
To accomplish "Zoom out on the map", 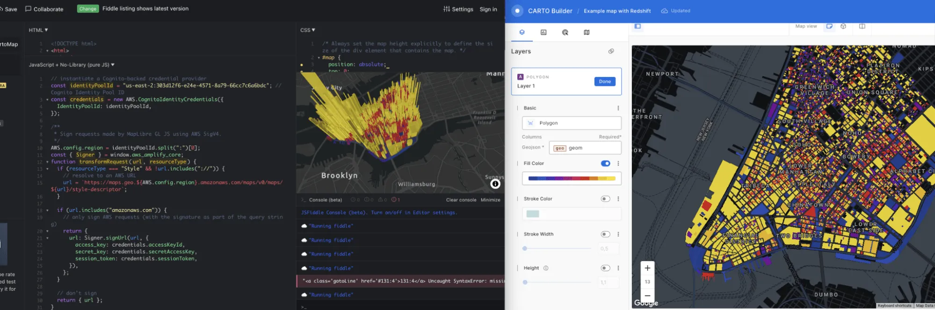I will tap(647, 295).
